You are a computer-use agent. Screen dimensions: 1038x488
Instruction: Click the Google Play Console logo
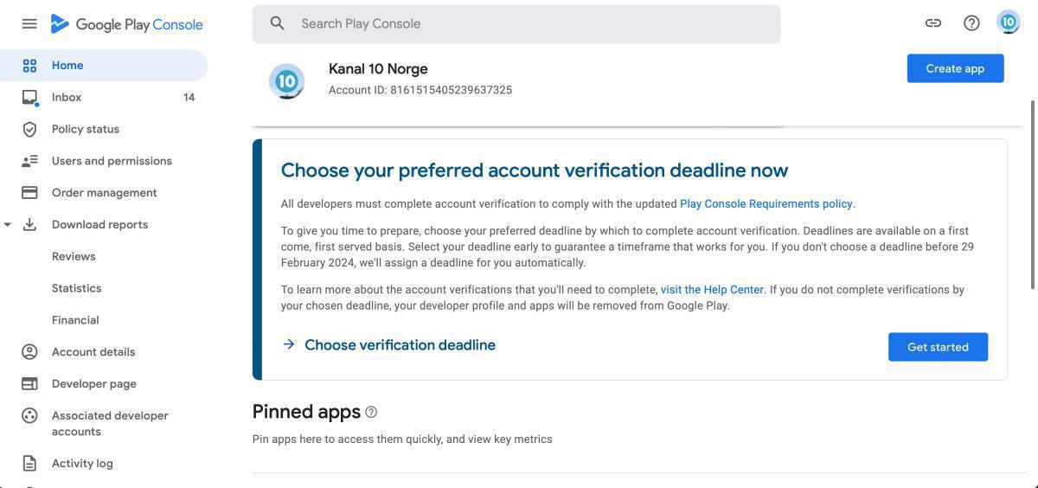[x=127, y=24]
